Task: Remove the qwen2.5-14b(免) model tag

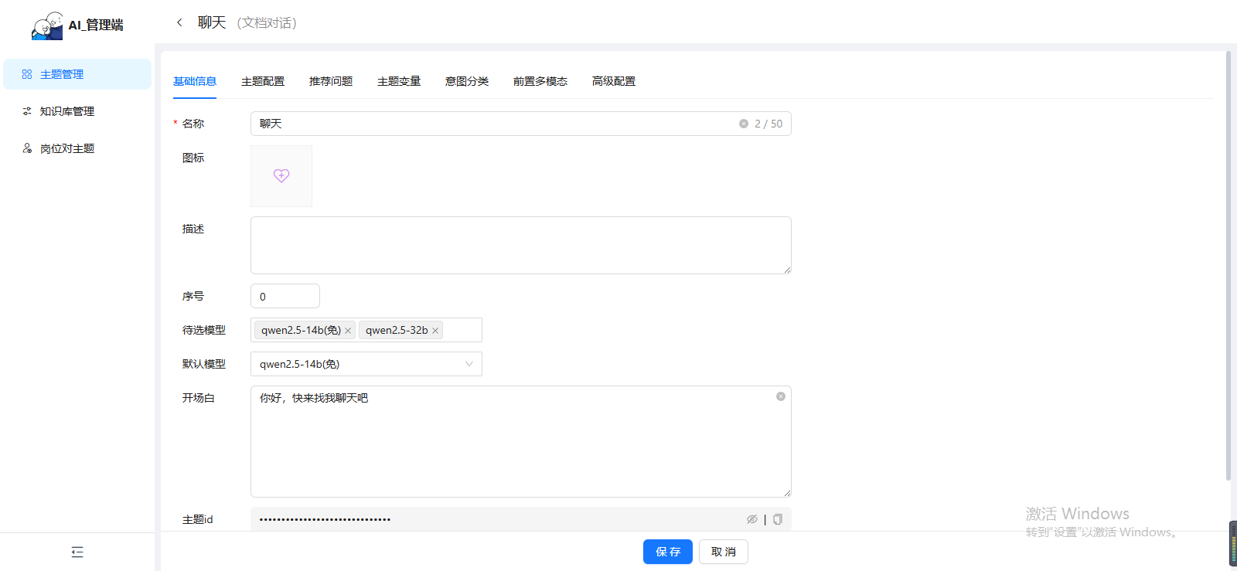Action: pos(348,331)
